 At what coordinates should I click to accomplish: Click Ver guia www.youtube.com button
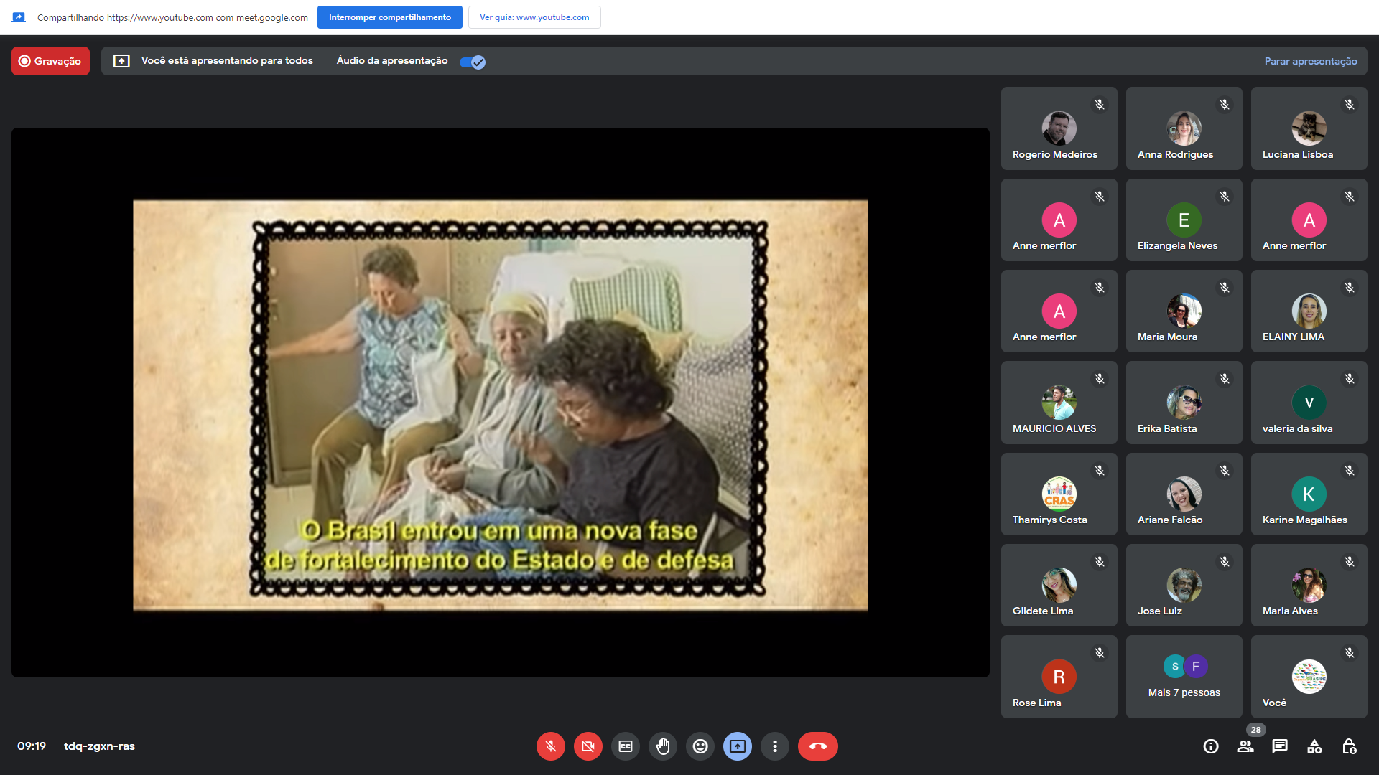[x=534, y=17]
